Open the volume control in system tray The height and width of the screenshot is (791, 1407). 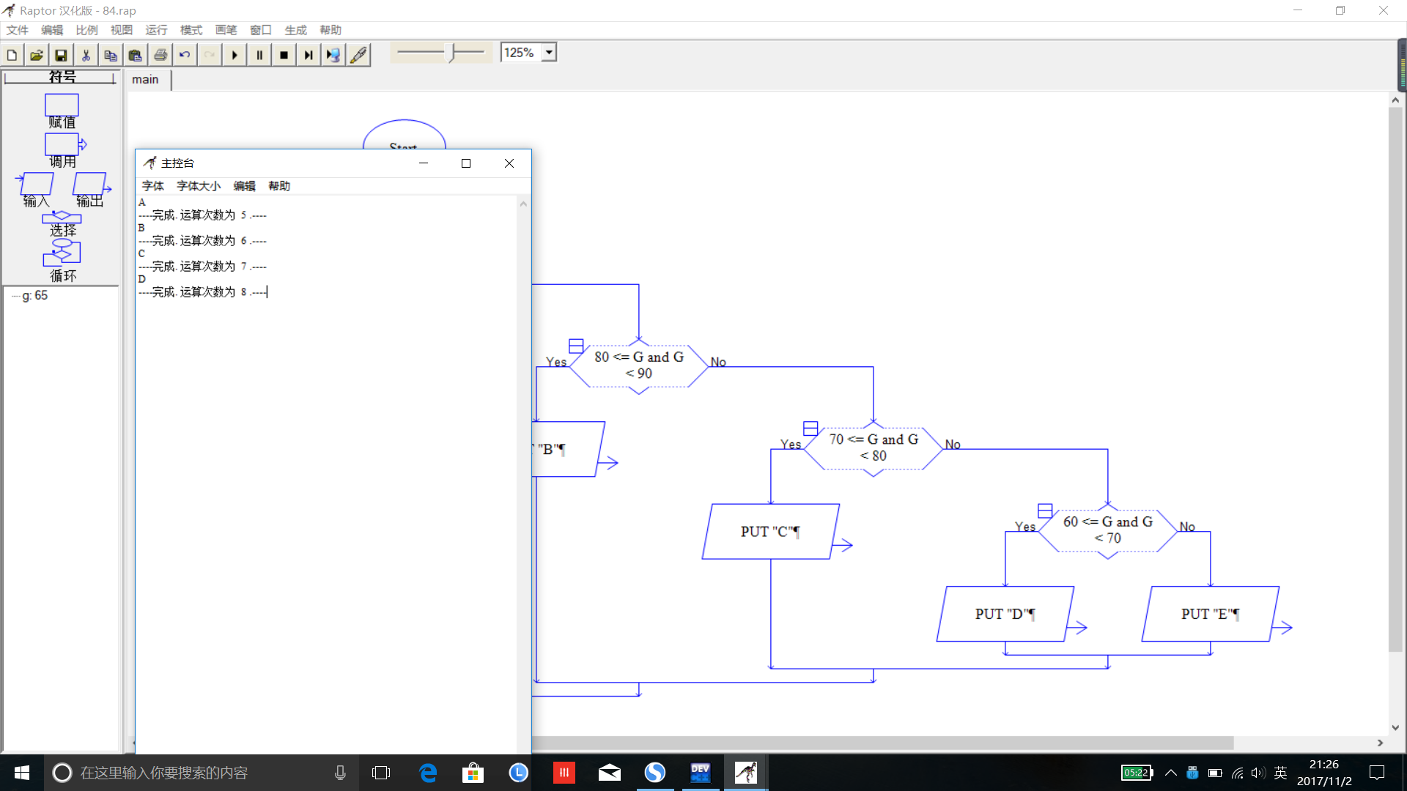tap(1259, 773)
